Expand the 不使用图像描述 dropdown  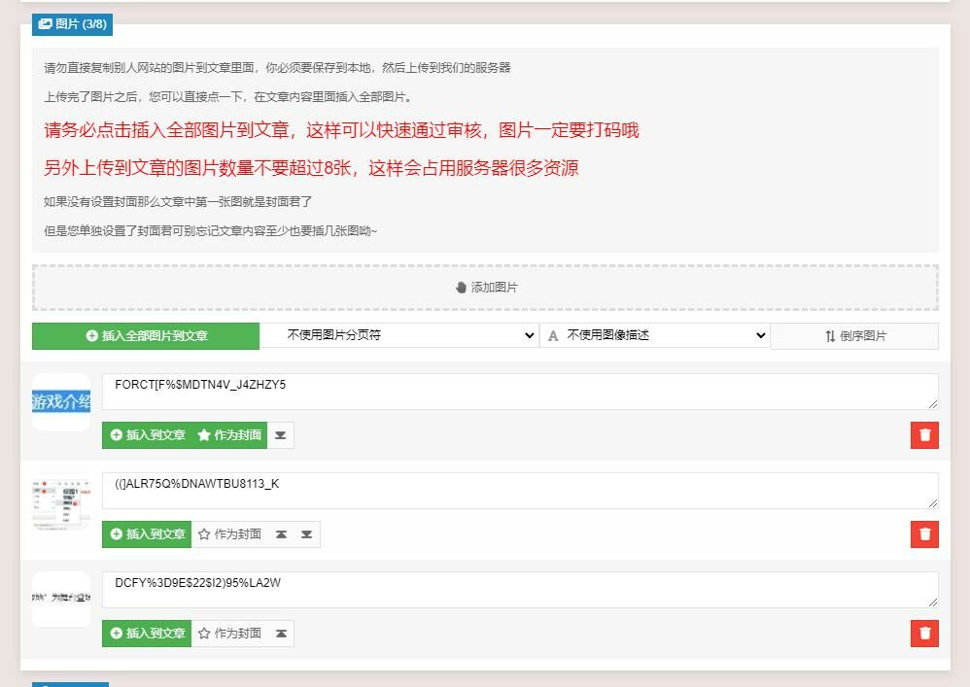(655, 335)
